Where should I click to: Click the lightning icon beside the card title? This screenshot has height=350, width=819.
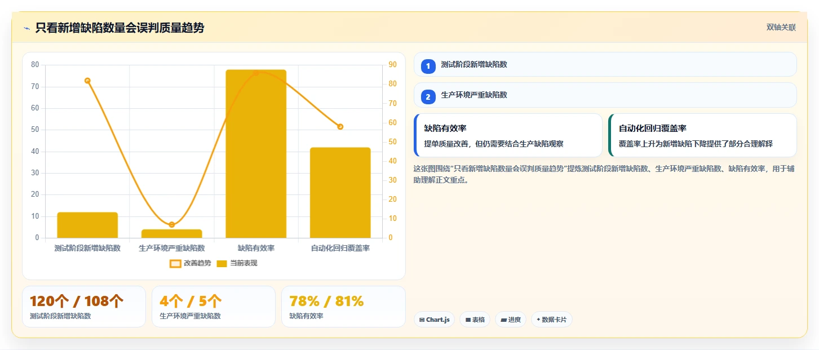26,28
